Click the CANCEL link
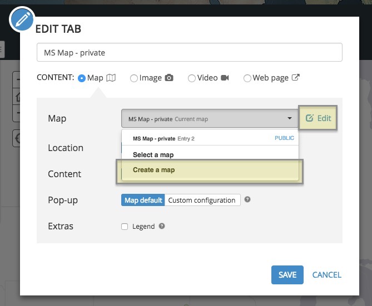This screenshot has height=306, width=372. 327,274
